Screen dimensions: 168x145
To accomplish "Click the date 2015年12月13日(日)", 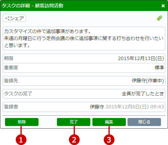I will [x=141, y=58].
